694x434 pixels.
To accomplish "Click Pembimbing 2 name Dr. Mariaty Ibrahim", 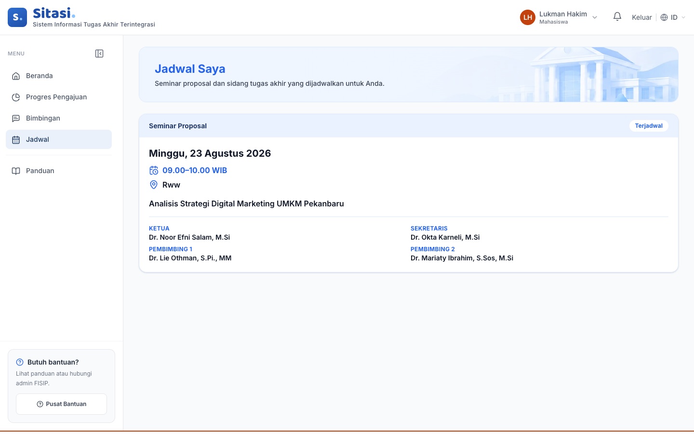I will click(x=462, y=258).
